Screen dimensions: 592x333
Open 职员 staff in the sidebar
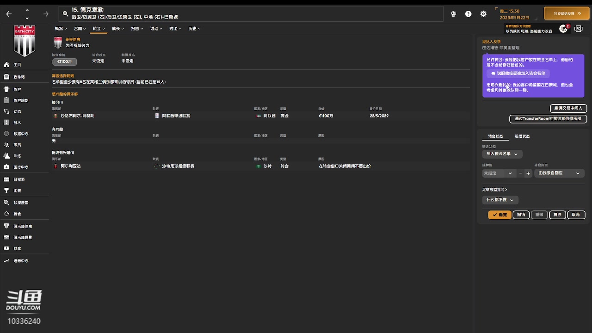tap(17, 145)
